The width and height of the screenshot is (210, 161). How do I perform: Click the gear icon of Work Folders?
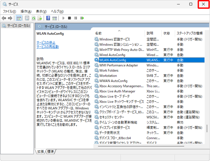96,70
